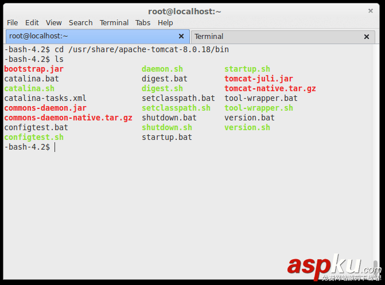
Task: Switch to the root@localhost:~ tab
Action: tap(98, 36)
